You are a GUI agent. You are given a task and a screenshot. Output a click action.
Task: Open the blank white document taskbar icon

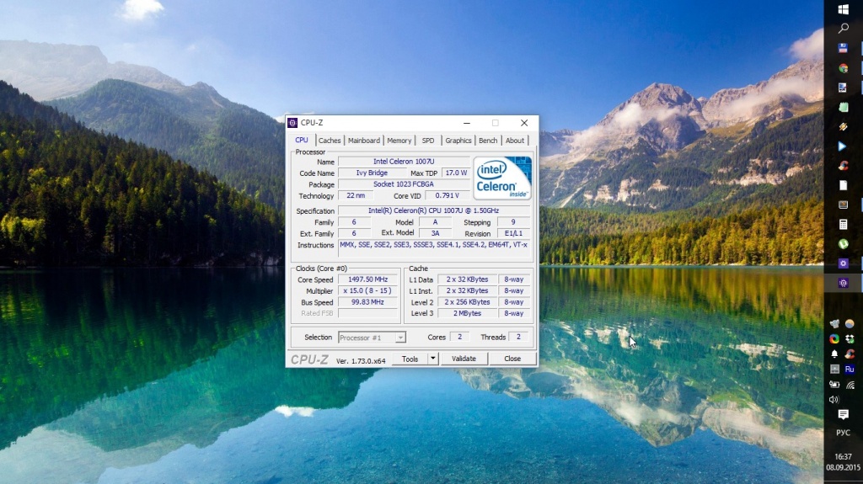point(843,185)
